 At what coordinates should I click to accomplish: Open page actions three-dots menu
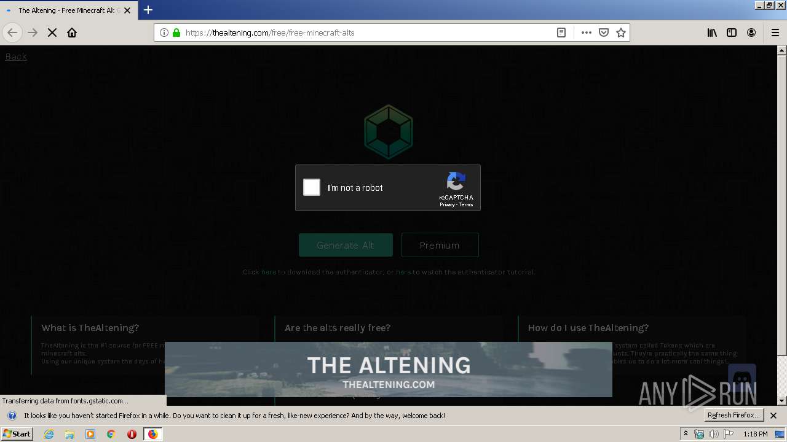[587, 33]
